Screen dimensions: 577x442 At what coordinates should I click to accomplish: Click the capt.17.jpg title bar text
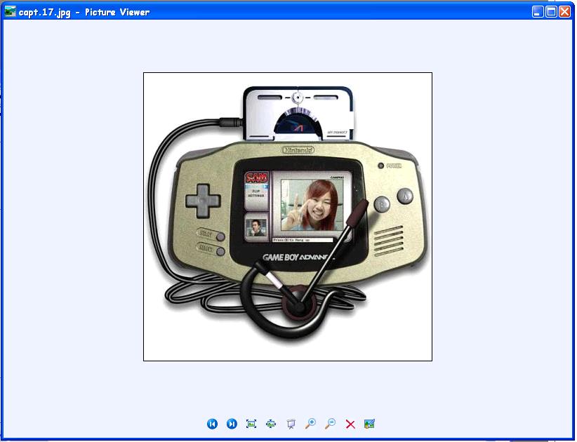pos(84,12)
